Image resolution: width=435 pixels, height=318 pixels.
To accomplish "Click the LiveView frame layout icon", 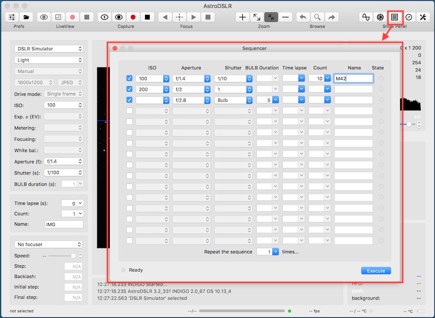I will [x=58, y=17].
